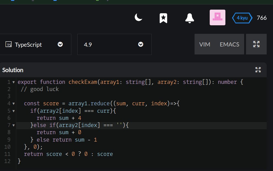Click 'return score < 0 ? 0 : score' line
The height and width of the screenshot is (171, 273).
69,154
